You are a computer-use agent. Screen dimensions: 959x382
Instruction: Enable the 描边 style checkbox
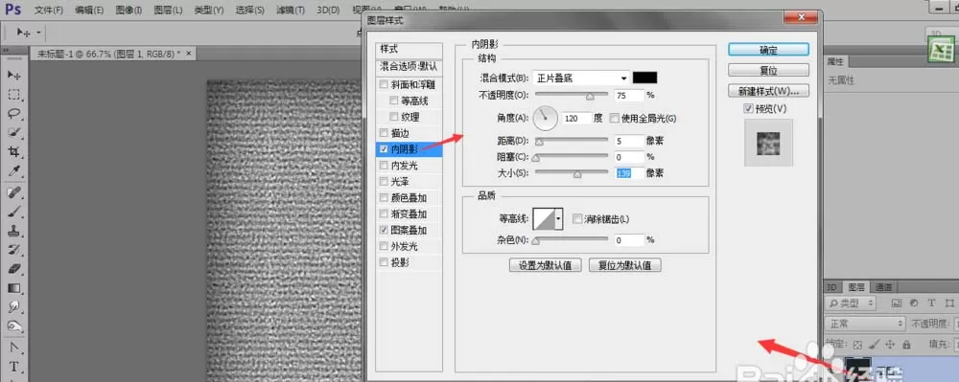(384, 133)
